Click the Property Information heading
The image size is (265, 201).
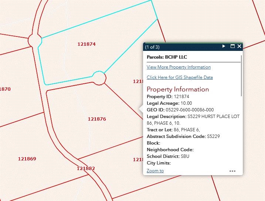point(178,89)
